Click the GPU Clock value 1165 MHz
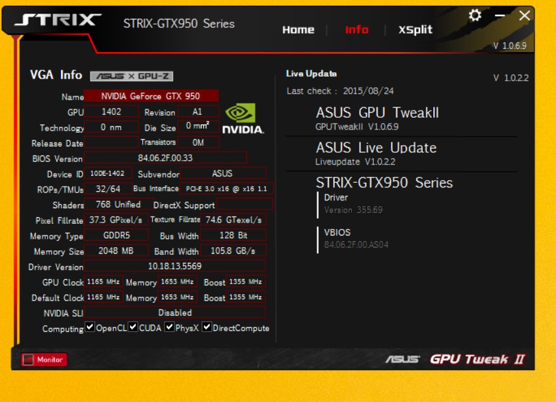Image resolution: width=556 pixels, height=402 pixels. coord(103,282)
